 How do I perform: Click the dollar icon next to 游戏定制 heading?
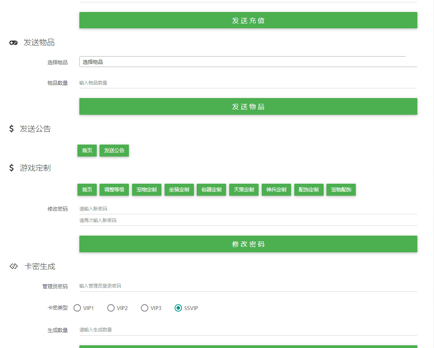coord(12,168)
